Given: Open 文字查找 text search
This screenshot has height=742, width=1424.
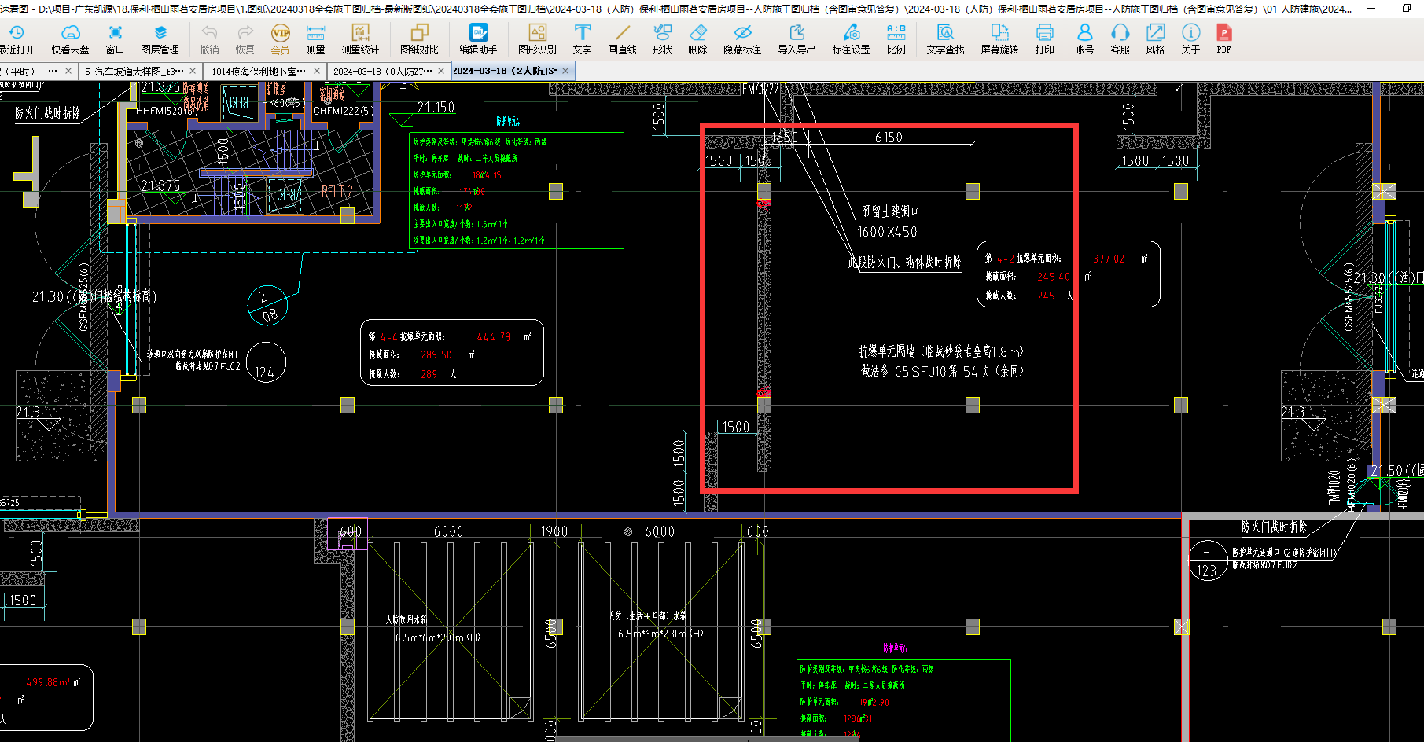Looking at the screenshot, I should [945, 39].
